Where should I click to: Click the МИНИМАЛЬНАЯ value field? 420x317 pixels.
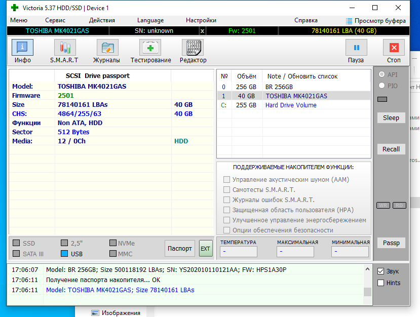[350, 251]
